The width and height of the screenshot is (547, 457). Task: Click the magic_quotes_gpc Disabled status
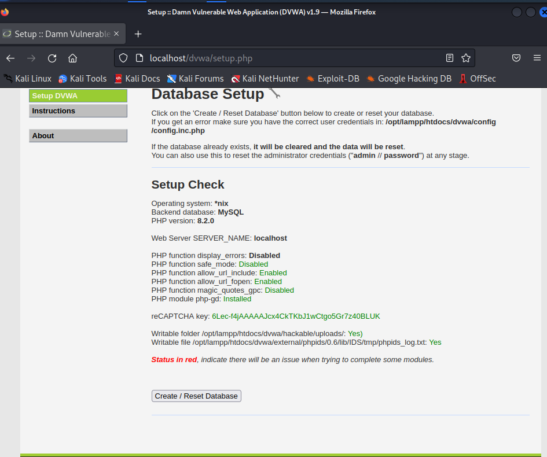click(280, 290)
